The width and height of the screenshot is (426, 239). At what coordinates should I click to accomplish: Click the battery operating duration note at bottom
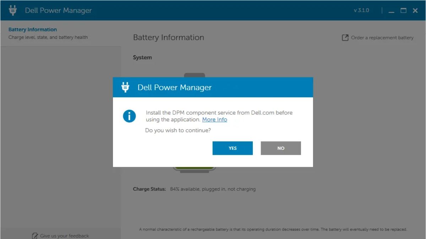click(273, 229)
